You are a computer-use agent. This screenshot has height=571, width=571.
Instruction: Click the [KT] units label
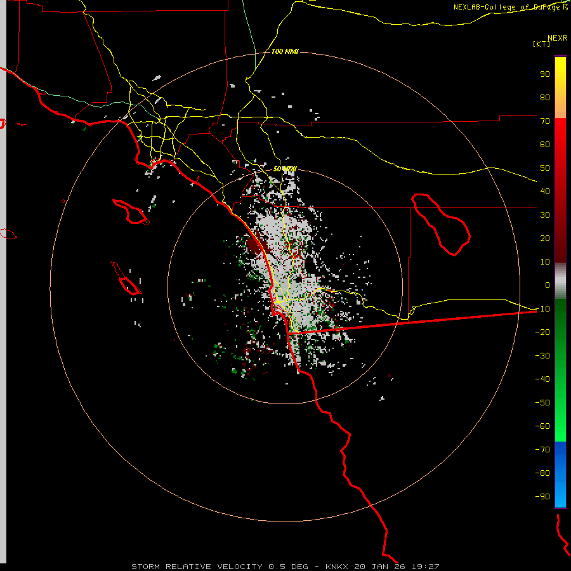[542, 44]
